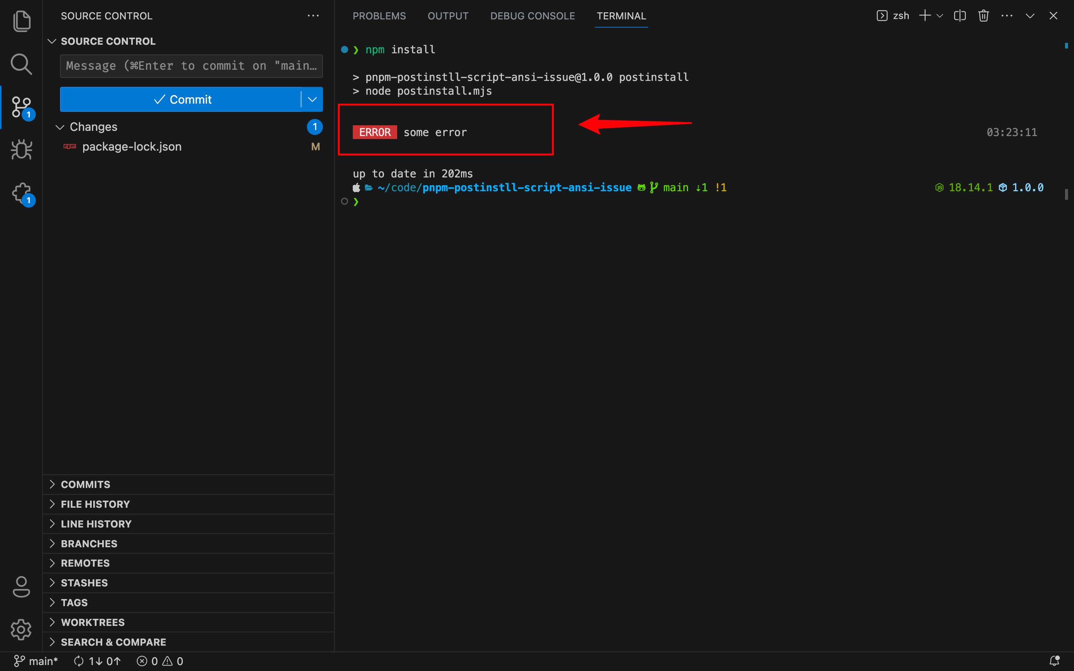Open Commit button dropdown arrow
This screenshot has width=1074, height=671.
[x=313, y=100]
